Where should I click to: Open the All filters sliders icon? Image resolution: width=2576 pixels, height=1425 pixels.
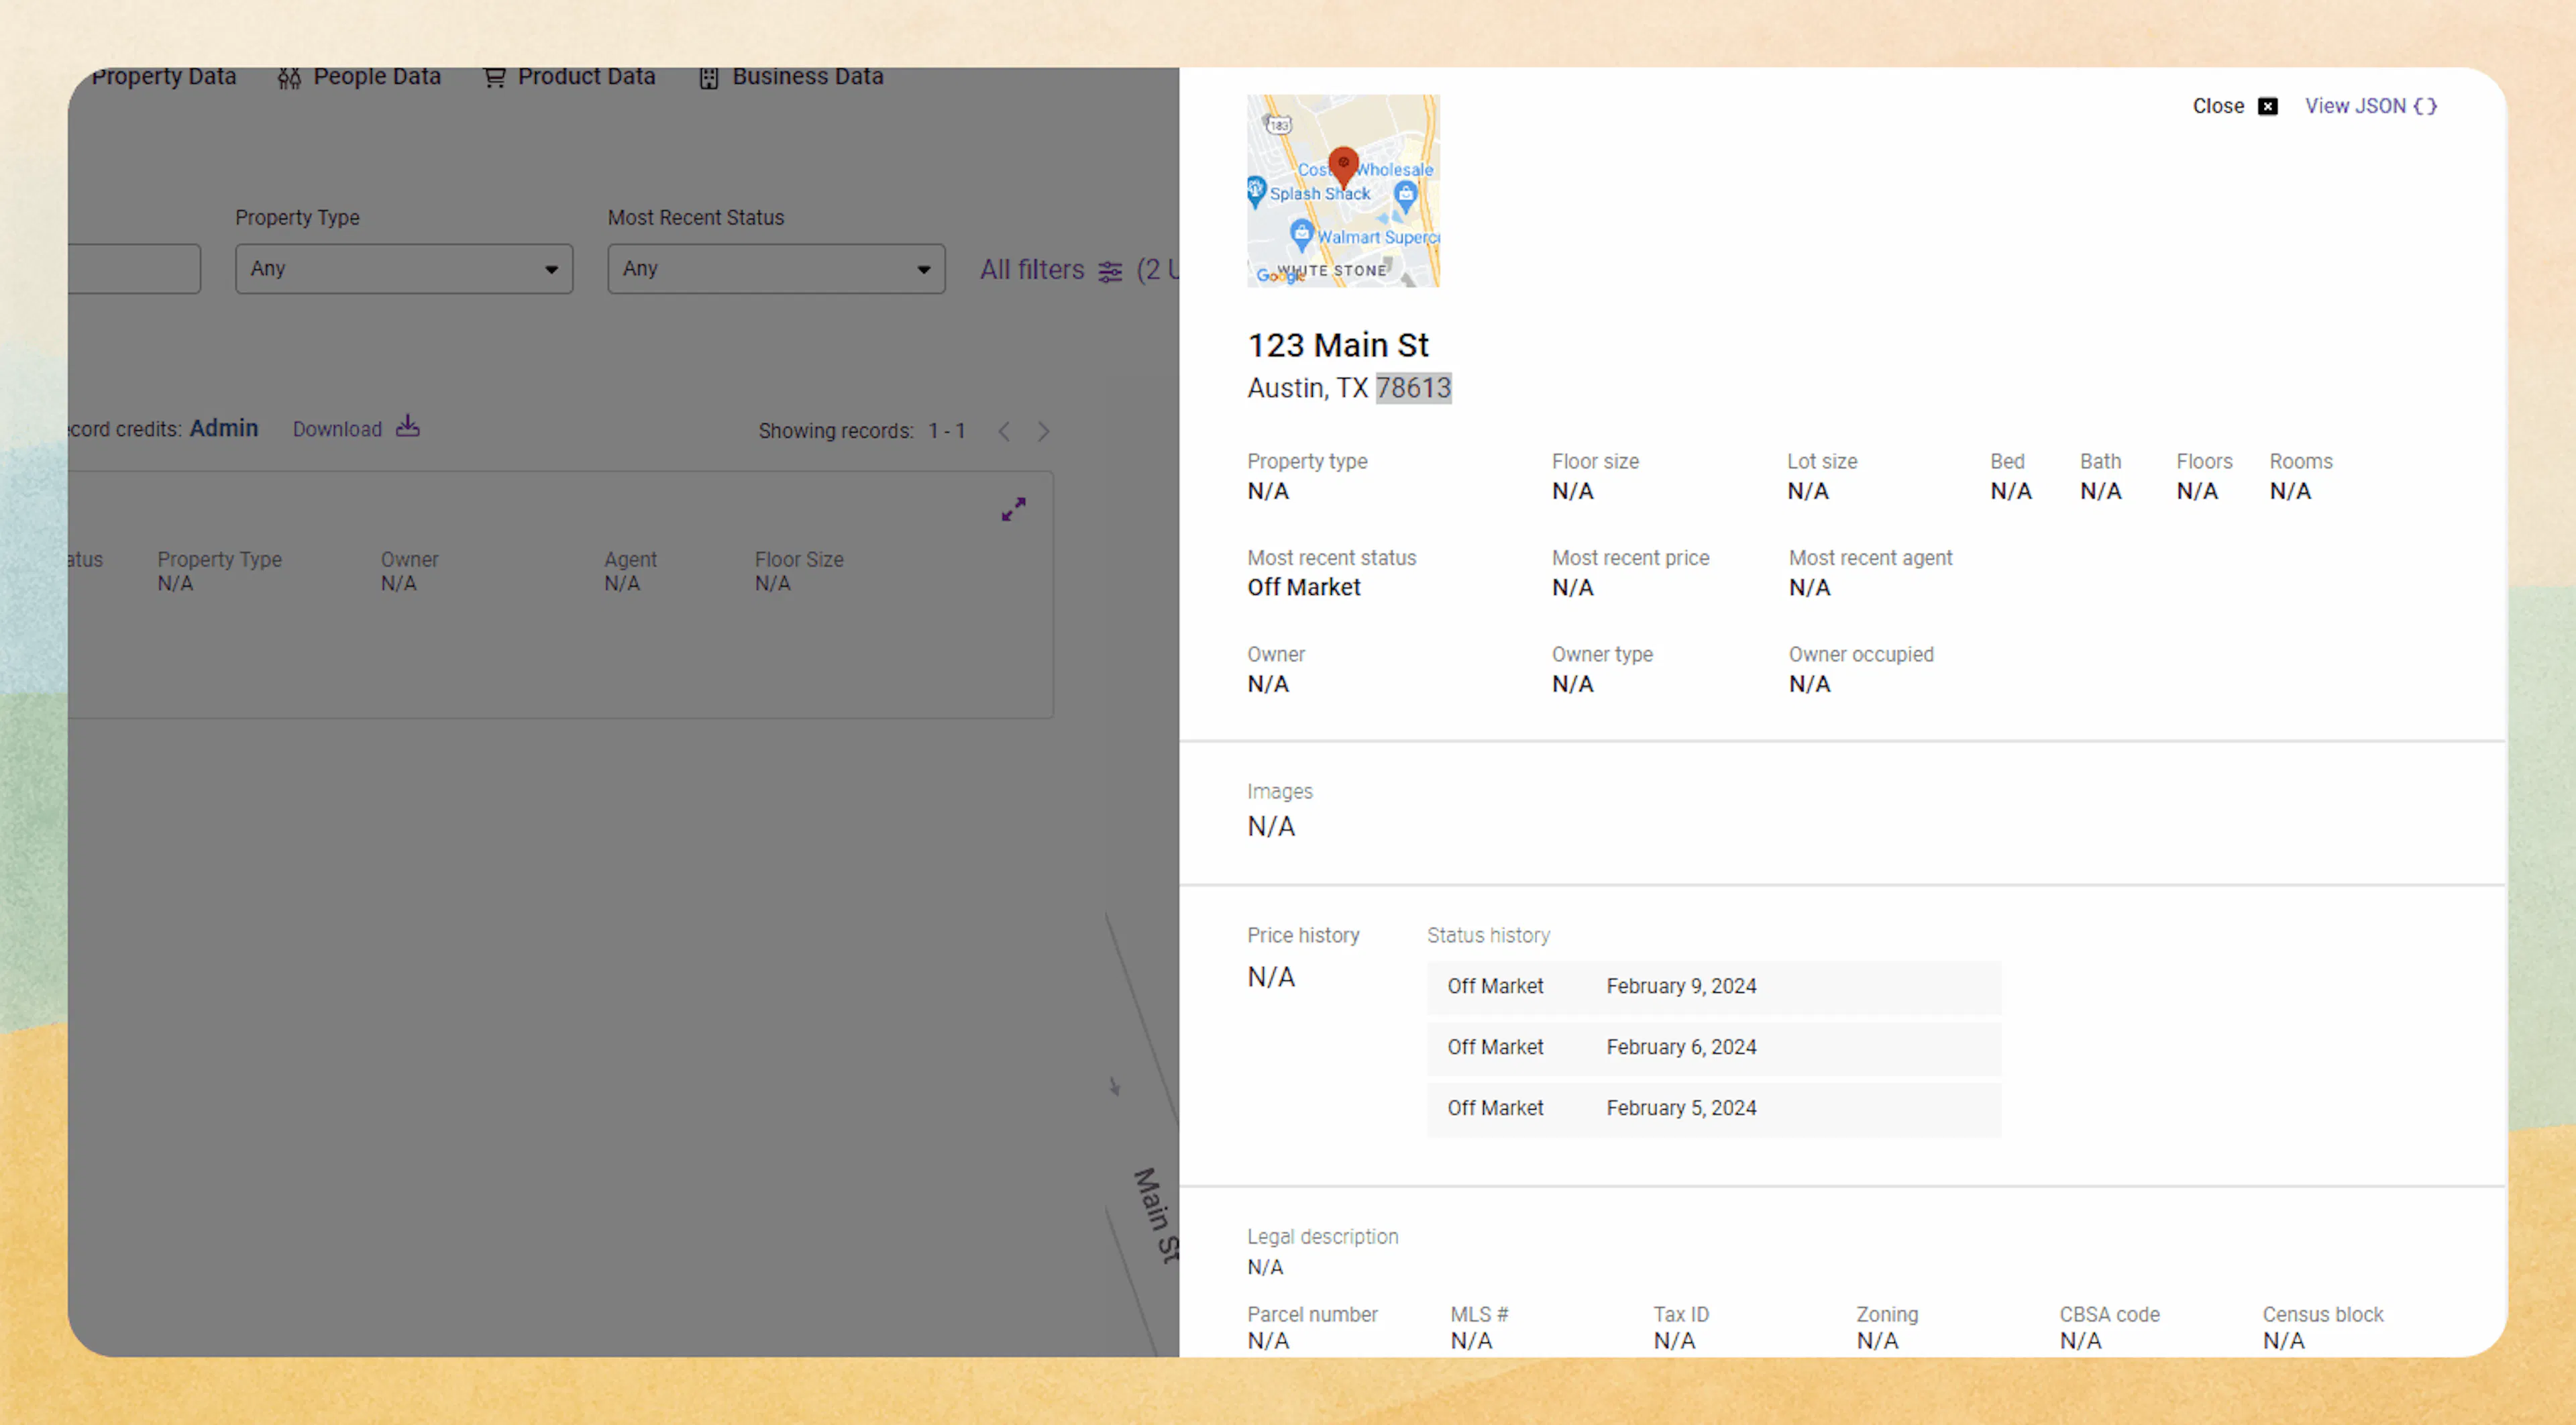(x=1109, y=271)
